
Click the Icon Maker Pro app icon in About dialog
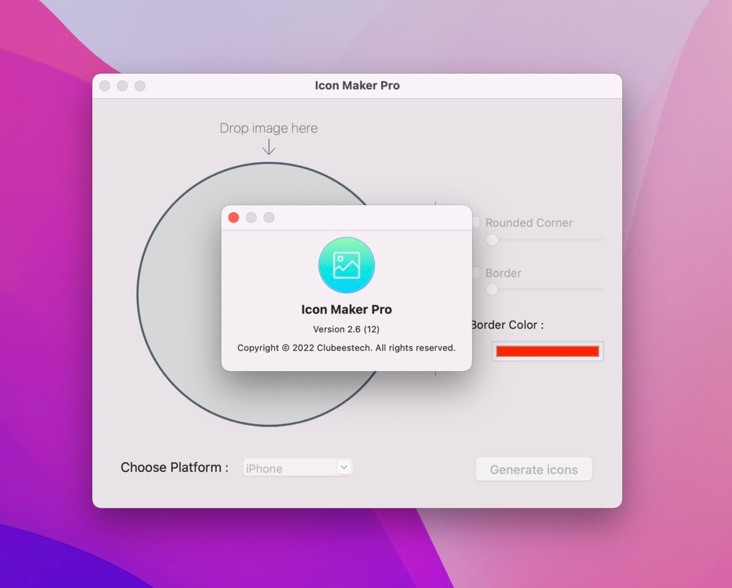[346, 265]
